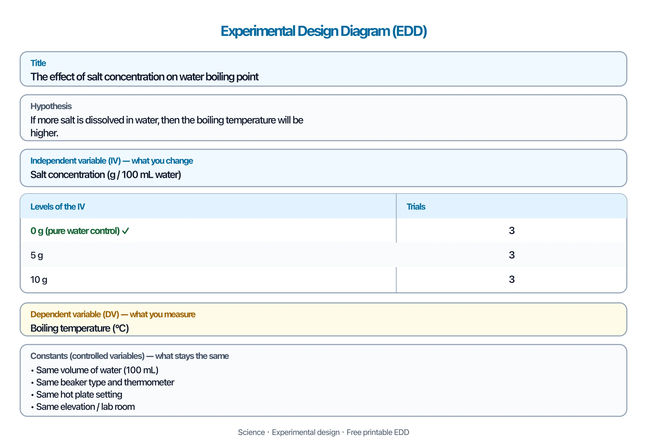The image size is (647, 445).
Task: Click the green checkmark beside pure water control
Action: click(x=125, y=231)
